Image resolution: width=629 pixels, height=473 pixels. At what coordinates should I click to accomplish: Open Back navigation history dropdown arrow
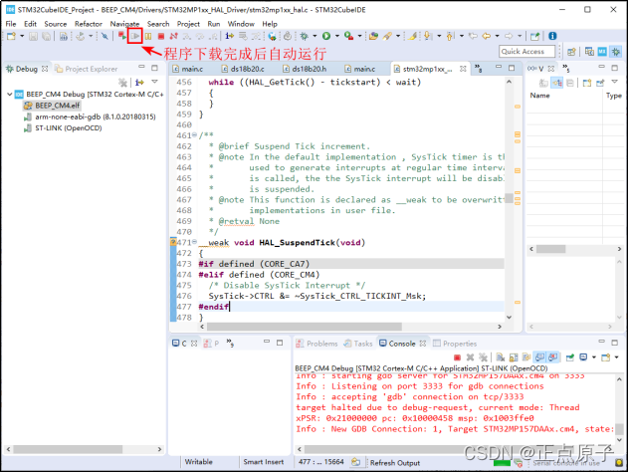[x=497, y=36]
